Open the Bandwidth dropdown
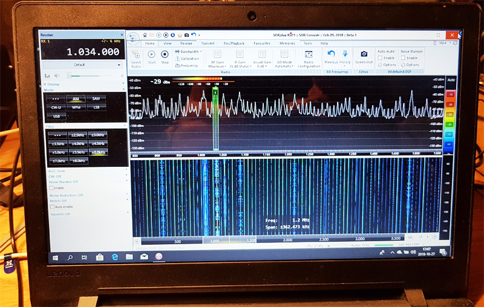The height and width of the screenshot is (307, 484). (188, 51)
